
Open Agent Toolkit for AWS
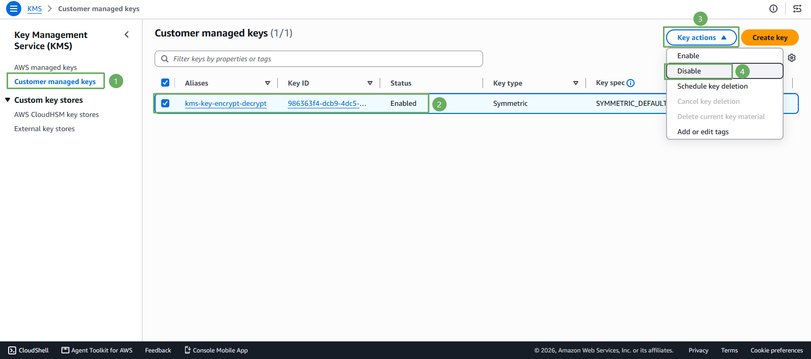tap(97, 350)
